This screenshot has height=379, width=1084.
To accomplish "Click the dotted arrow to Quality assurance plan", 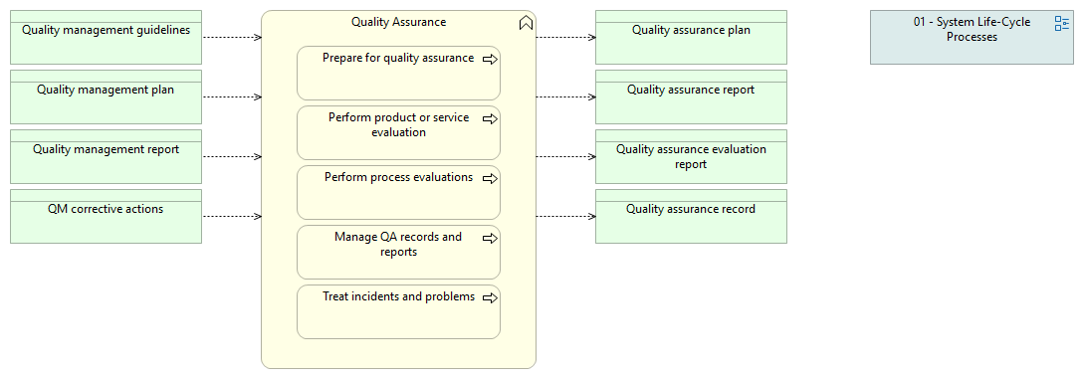I will click(x=565, y=37).
